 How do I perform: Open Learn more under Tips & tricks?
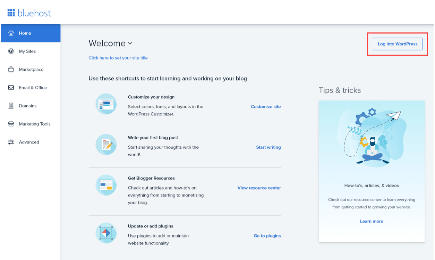372,221
